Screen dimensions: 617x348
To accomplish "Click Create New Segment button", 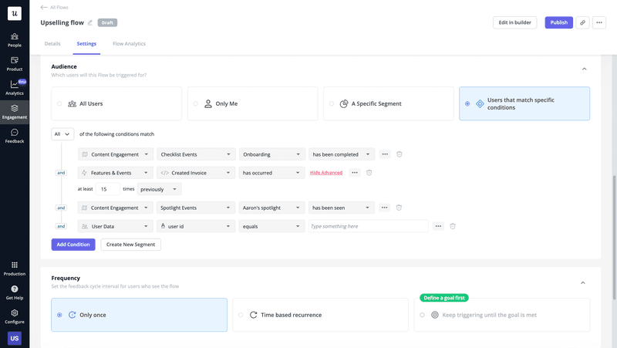I will point(130,245).
